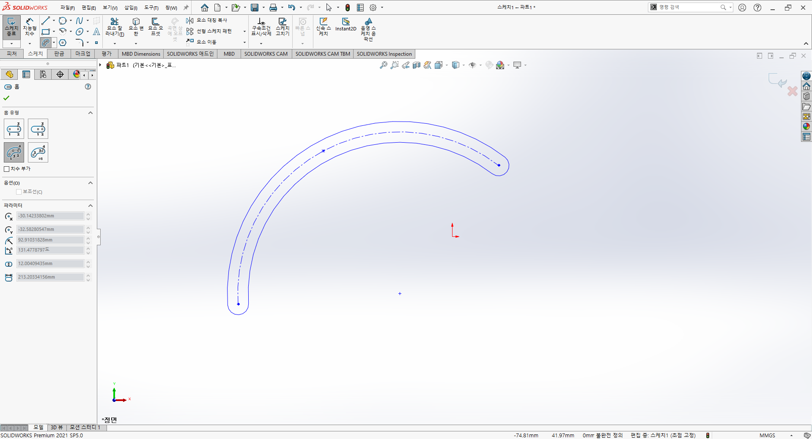Click the Save icon in top toolbar

click(x=255, y=8)
